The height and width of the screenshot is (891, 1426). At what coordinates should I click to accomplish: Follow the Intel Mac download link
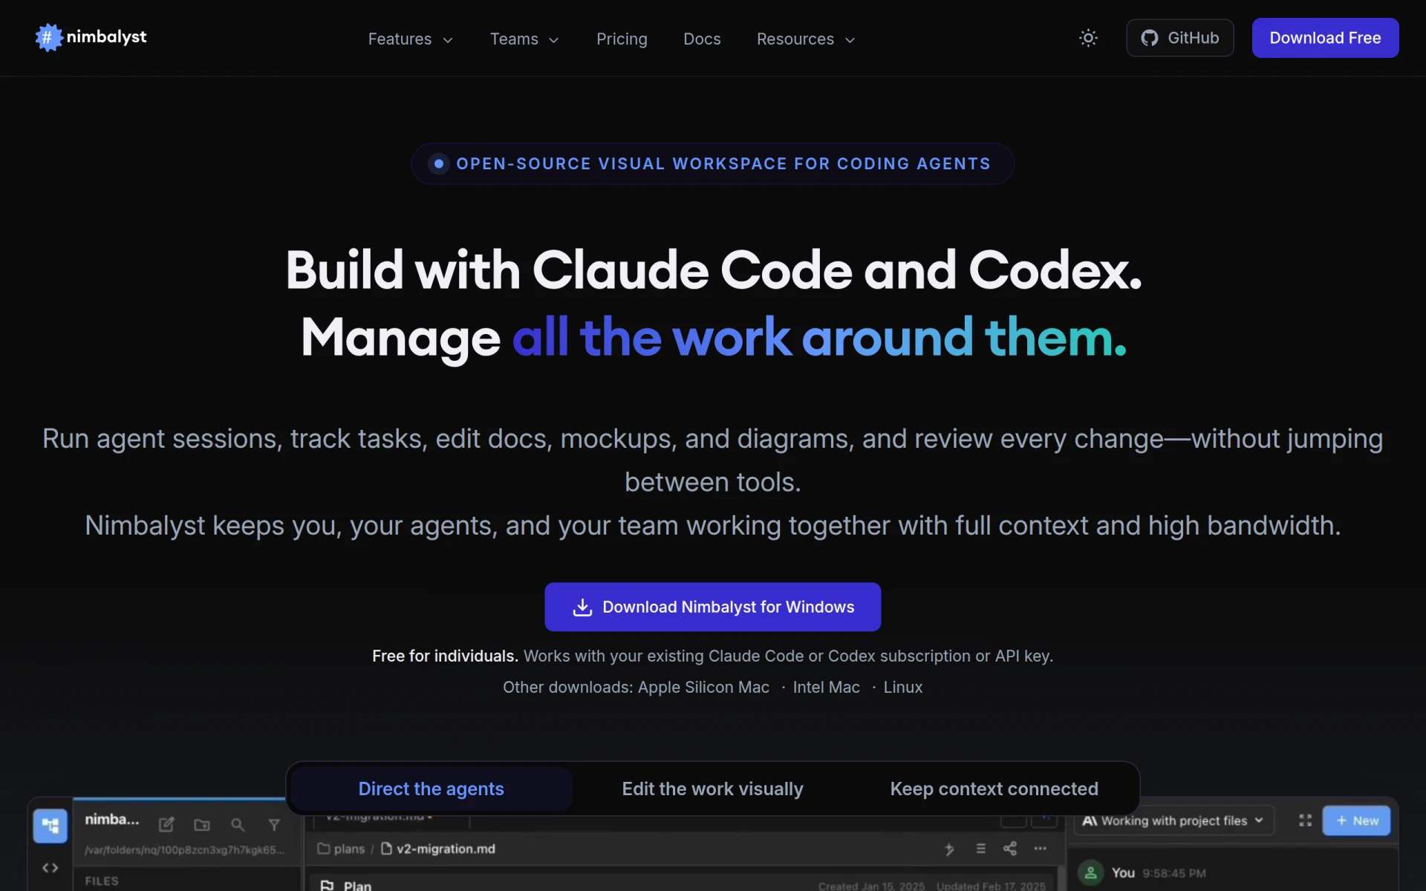point(826,688)
